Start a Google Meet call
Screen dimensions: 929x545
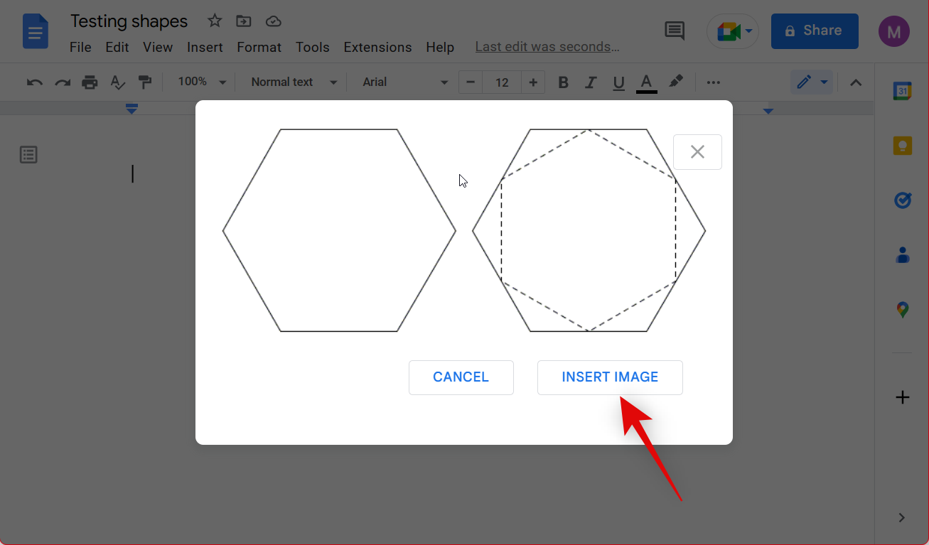pos(733,31)
